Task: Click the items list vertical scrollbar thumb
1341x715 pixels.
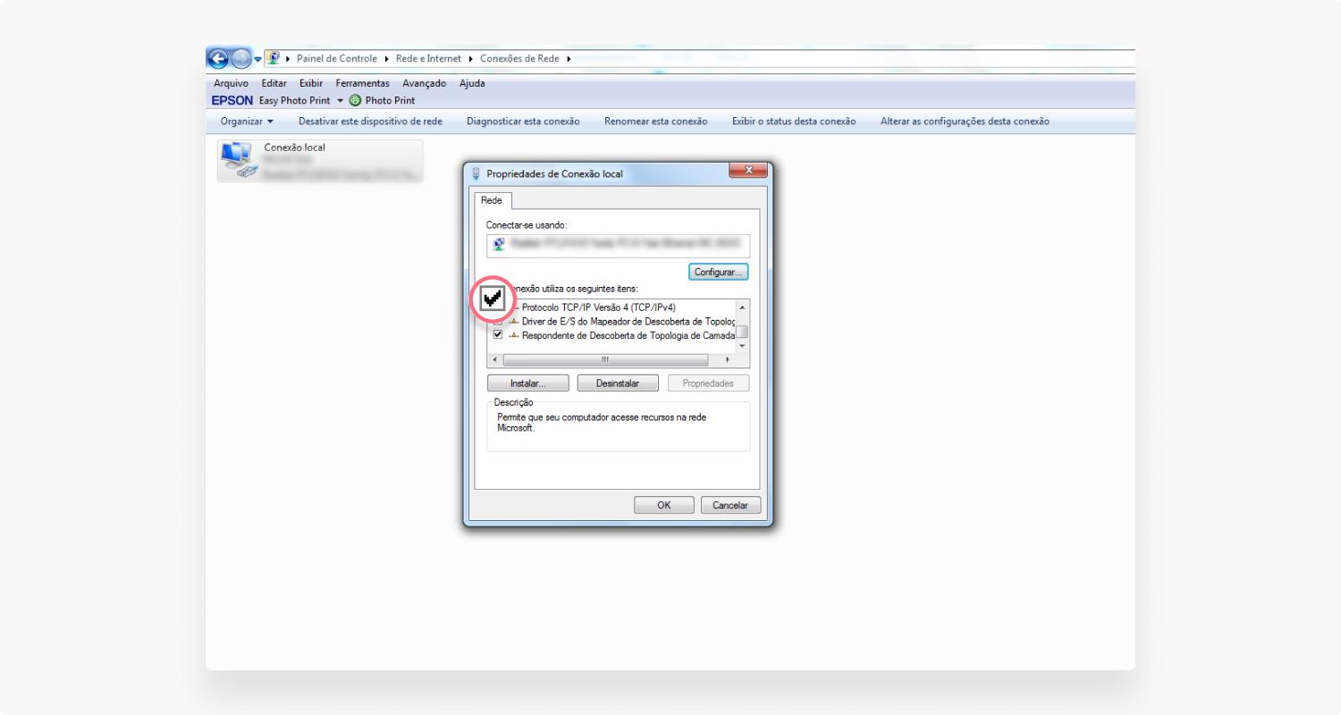Action: tap(742, 331)
